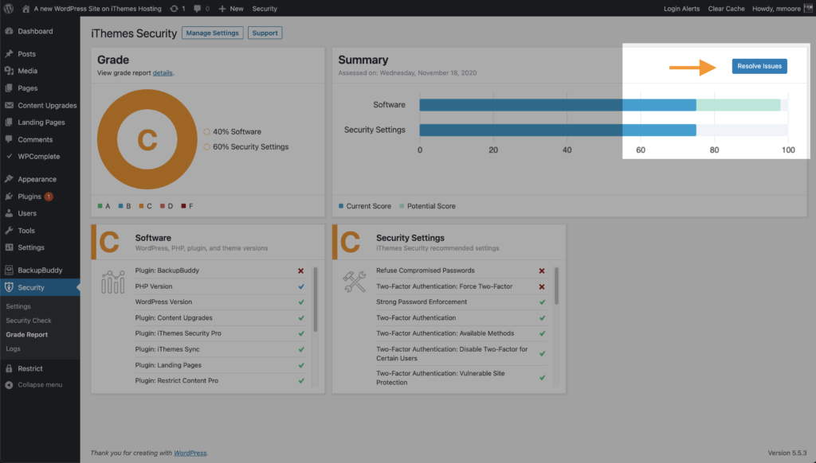Open the Logs submenu item
Image resolution: width=816 pixels, height=463 pixels.
(x=13, y=348)
